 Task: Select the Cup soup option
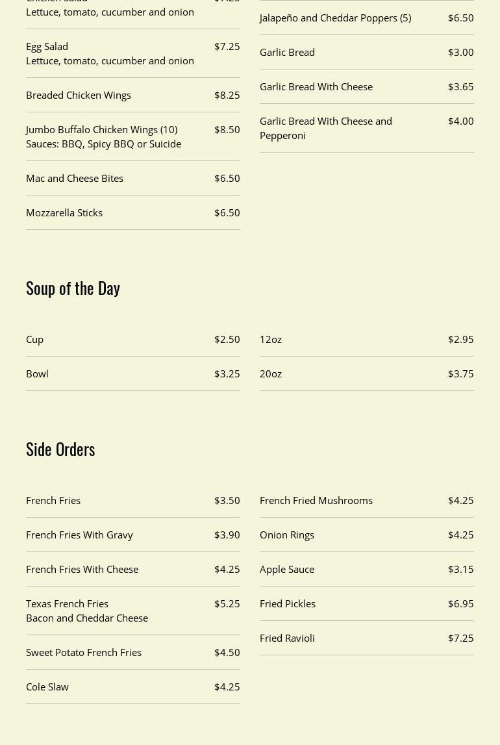click(35, 339)
